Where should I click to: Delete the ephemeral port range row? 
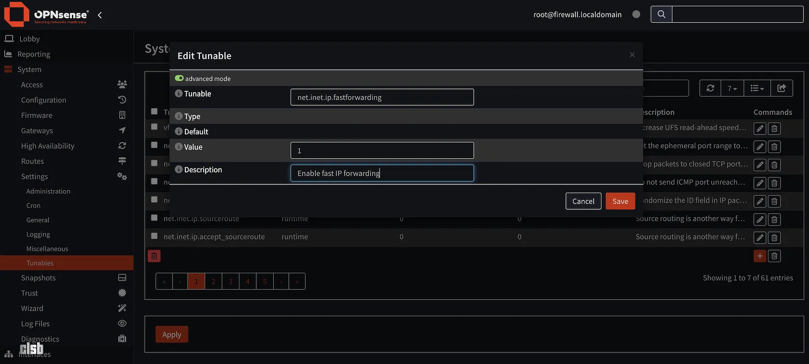point(774,147)
